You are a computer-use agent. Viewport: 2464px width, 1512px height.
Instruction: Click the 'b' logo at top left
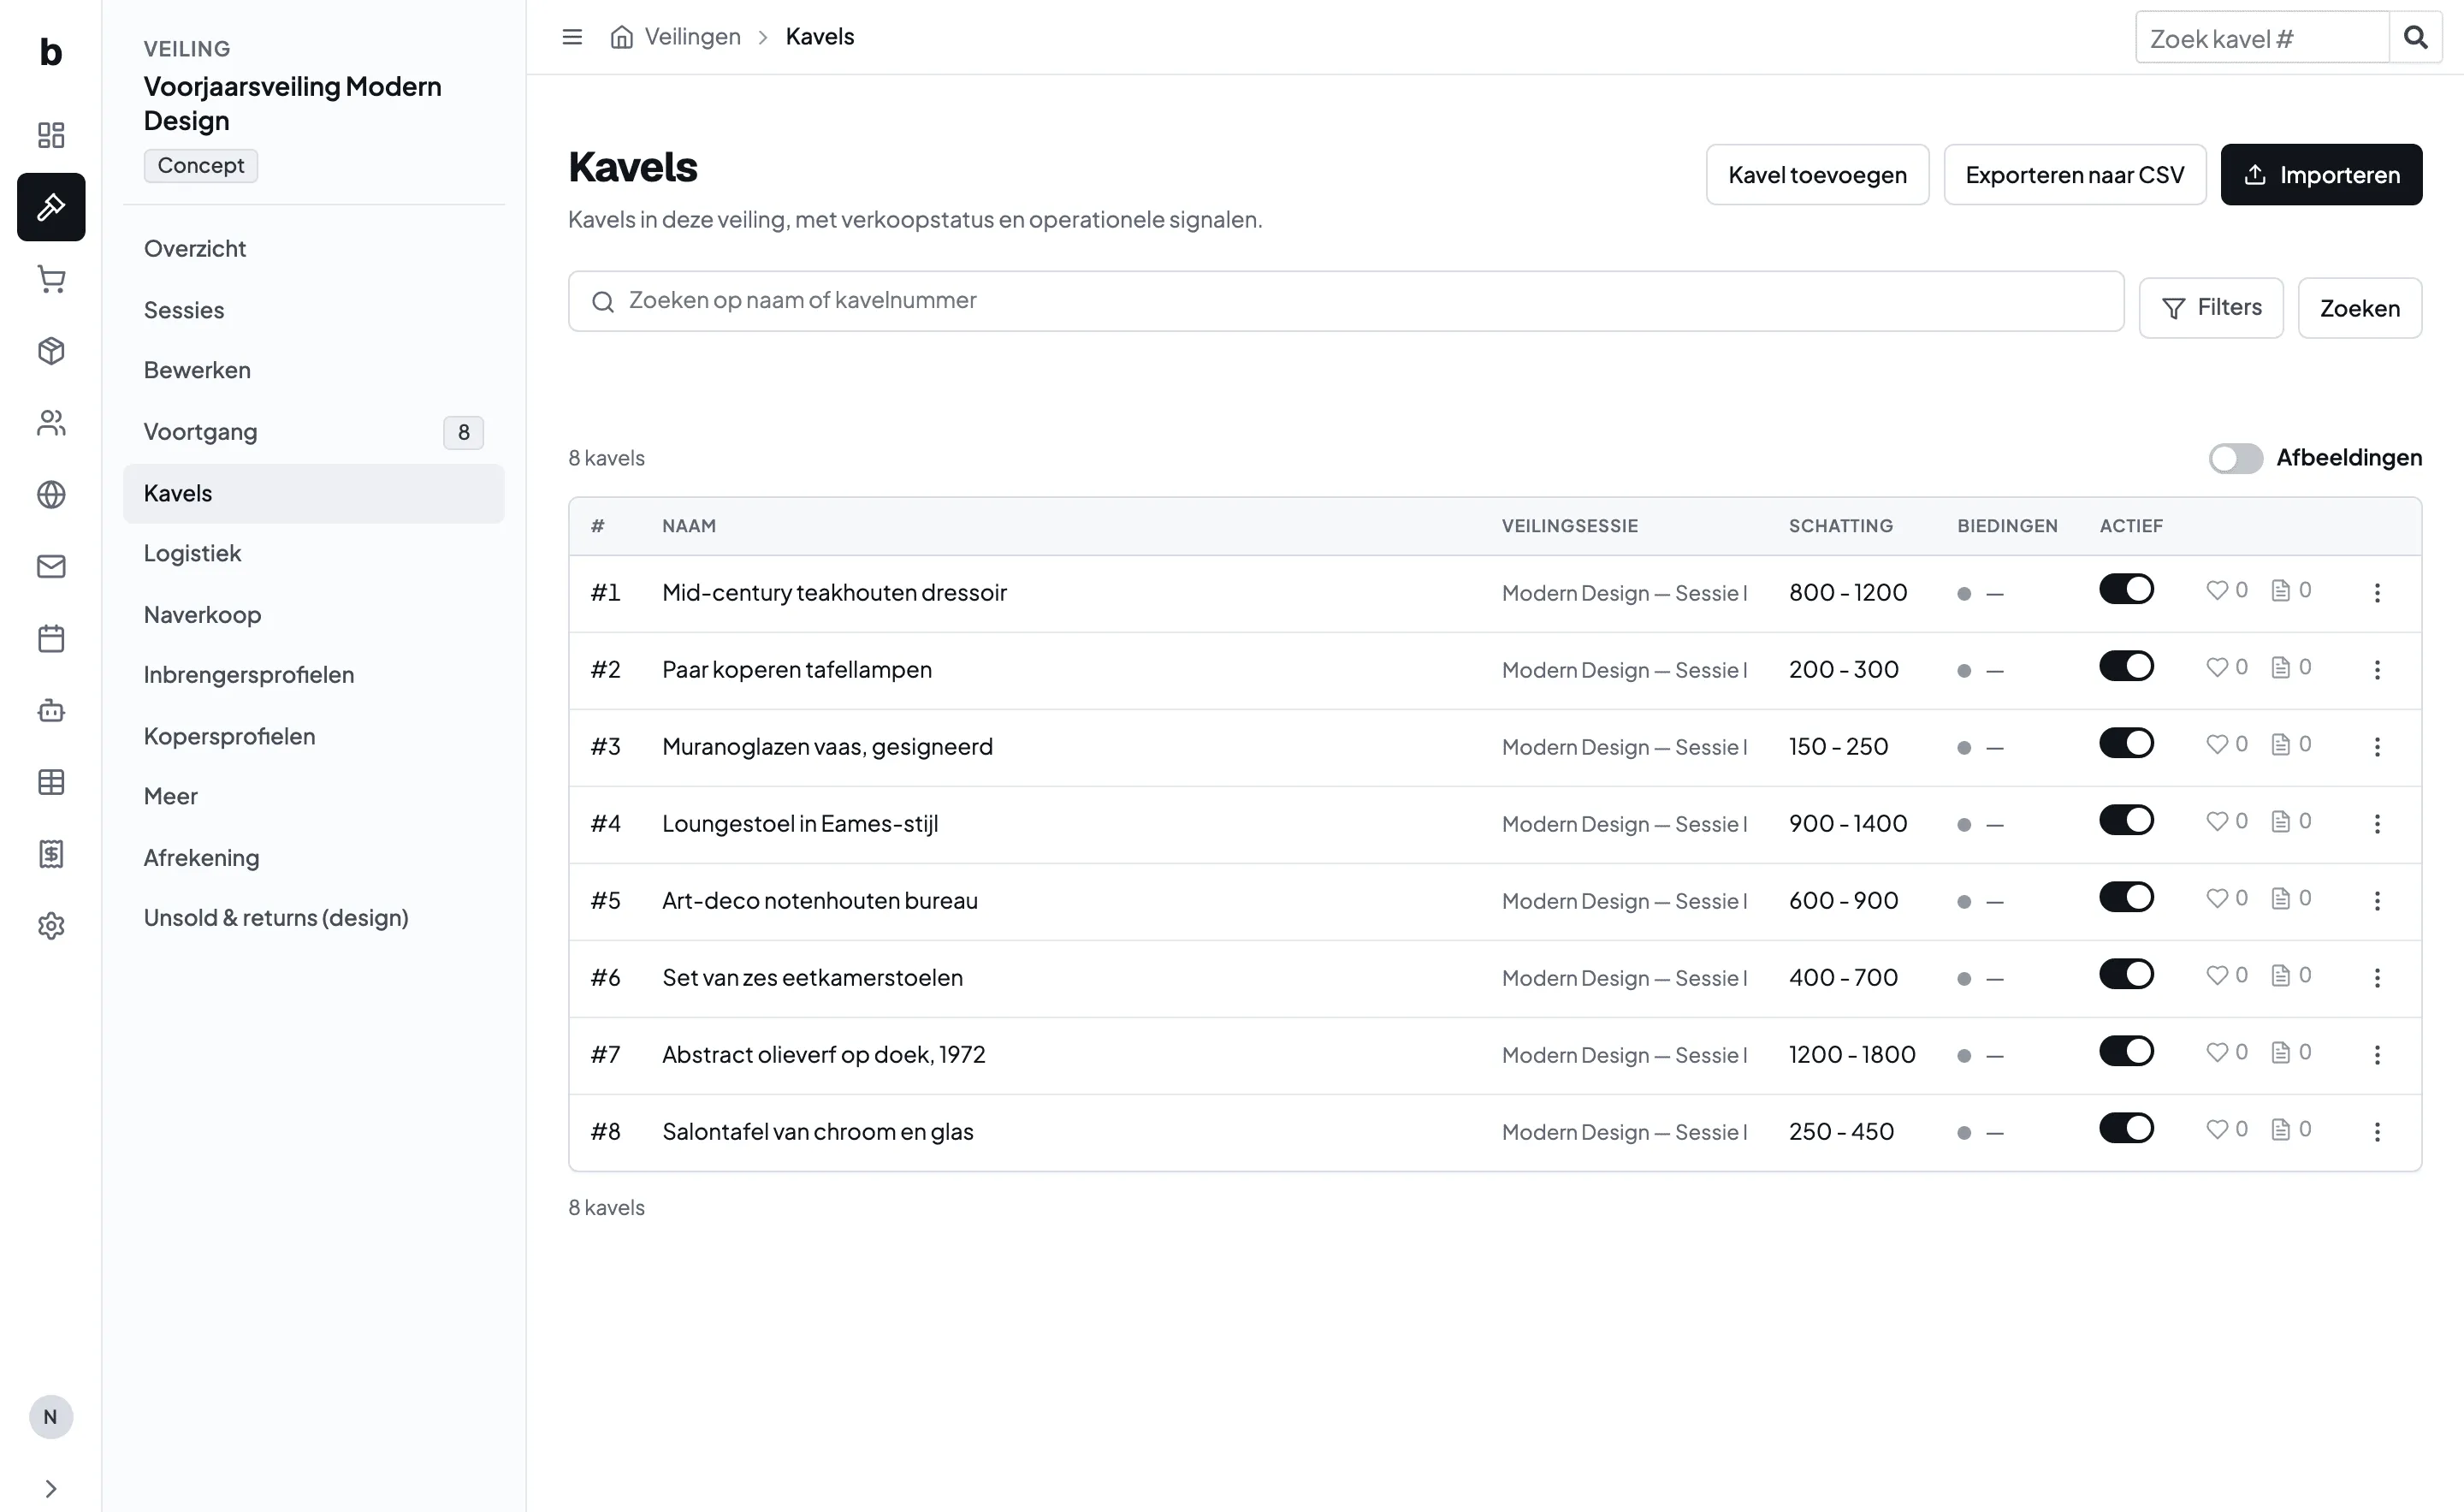pos(51,51)
